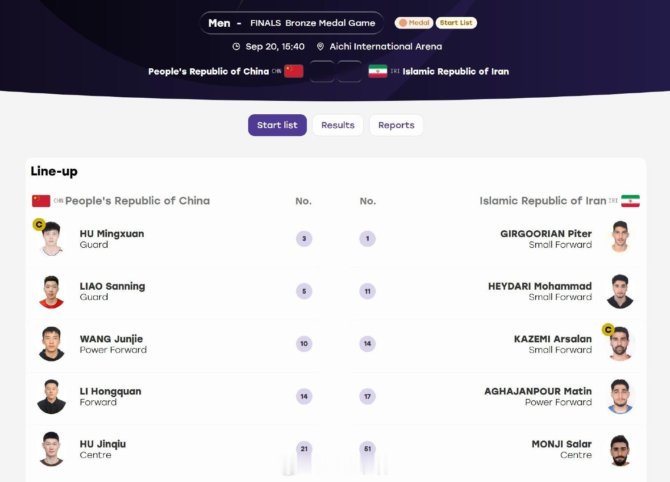Image resolution: width=670 pixels, height=482 pixels.
Task: Open HU Mingxuan's player photo
Action: pos(52,238)
